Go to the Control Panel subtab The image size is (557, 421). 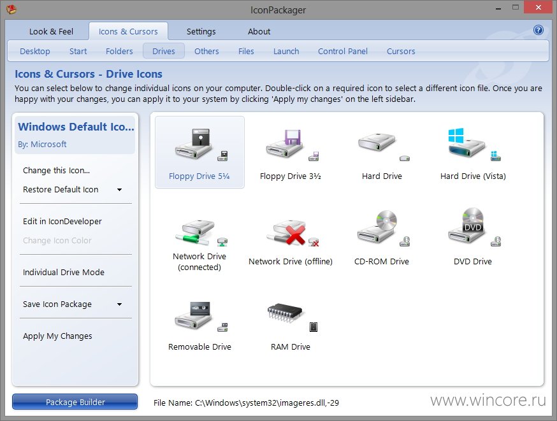(x=342, y=52)
